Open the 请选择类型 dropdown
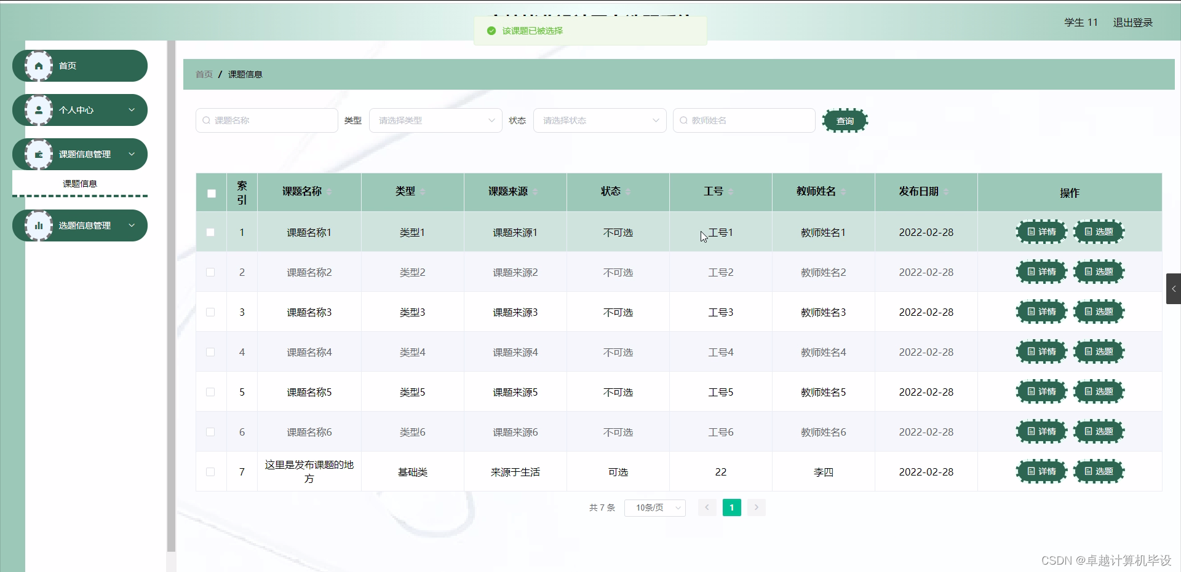The height and width of the screenshot is (572, 1181). (435, 120)
